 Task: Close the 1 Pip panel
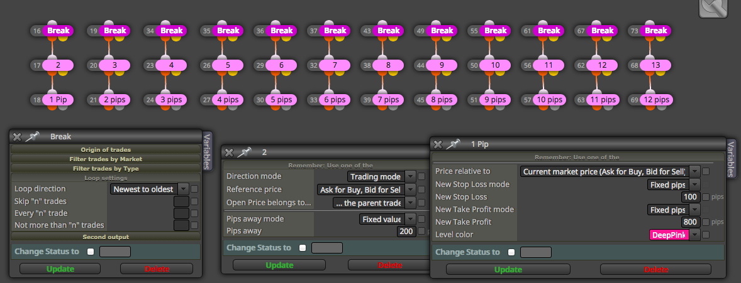point(438,144)
